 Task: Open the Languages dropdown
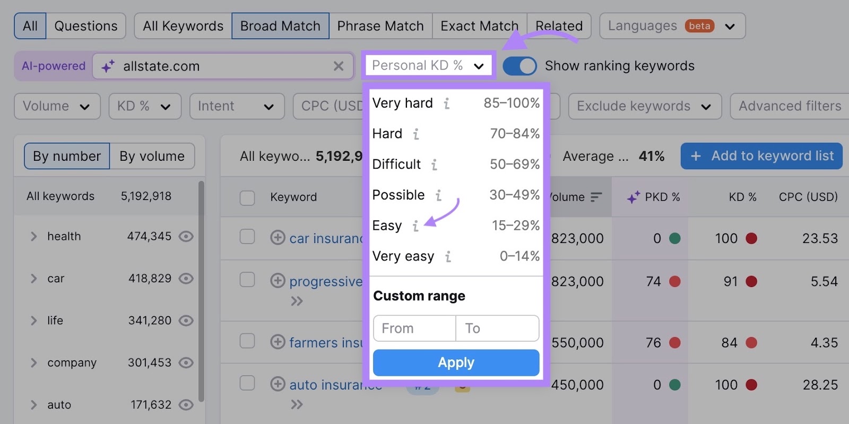[x=672, y=25]
